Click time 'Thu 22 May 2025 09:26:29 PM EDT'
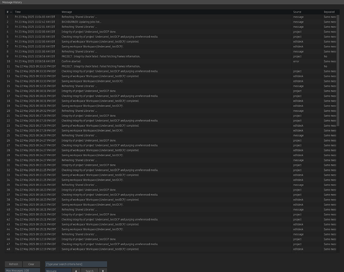 (35, 135)
